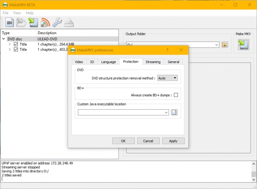The image size is (257, 189).
Task: Browse for output folder icon
Action: point(225,45)
